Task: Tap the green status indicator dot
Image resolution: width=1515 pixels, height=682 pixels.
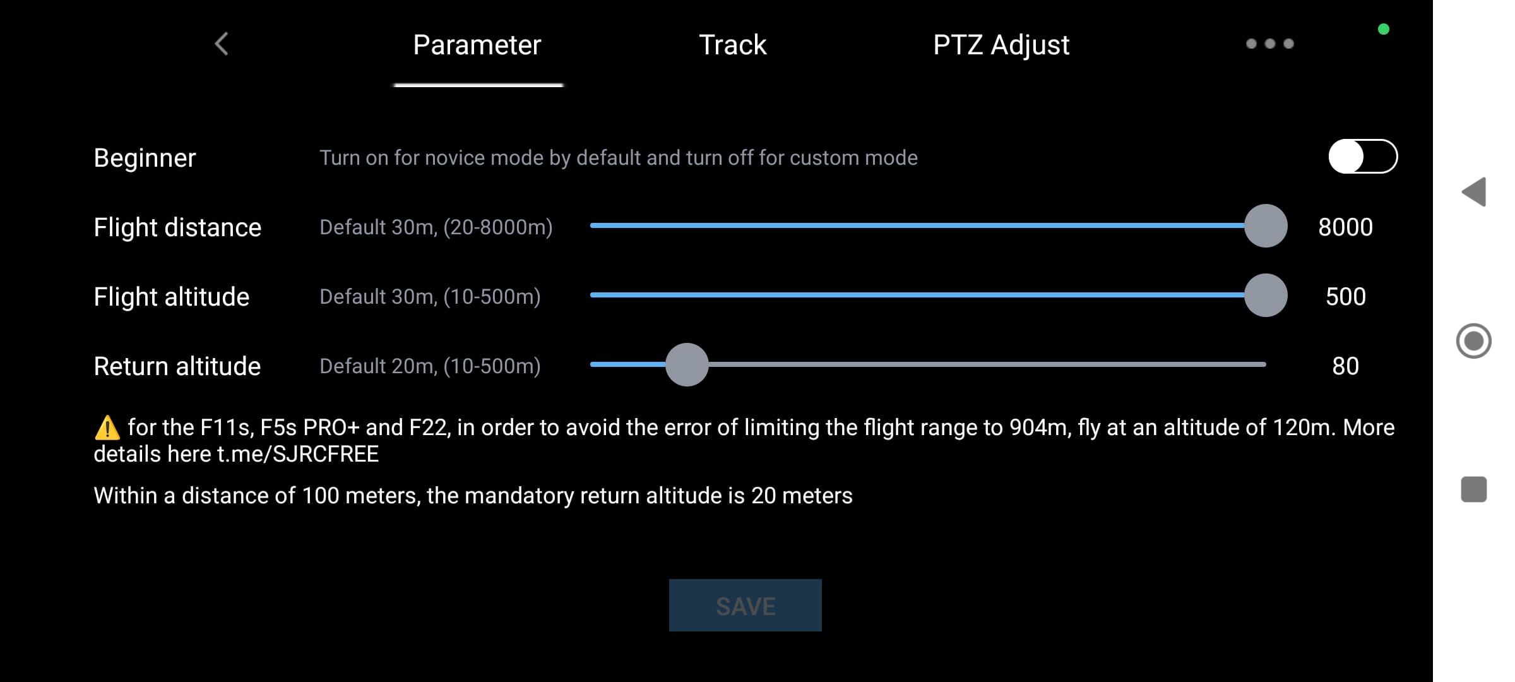Action: point(1383,29)
